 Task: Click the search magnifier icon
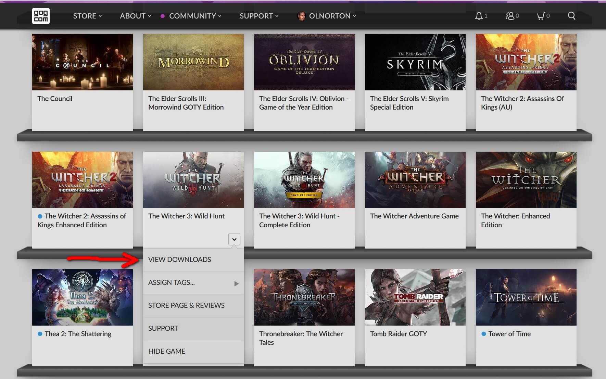pos(571,16)
